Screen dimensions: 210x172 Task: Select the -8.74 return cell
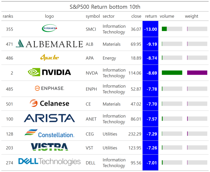(151, 58)
